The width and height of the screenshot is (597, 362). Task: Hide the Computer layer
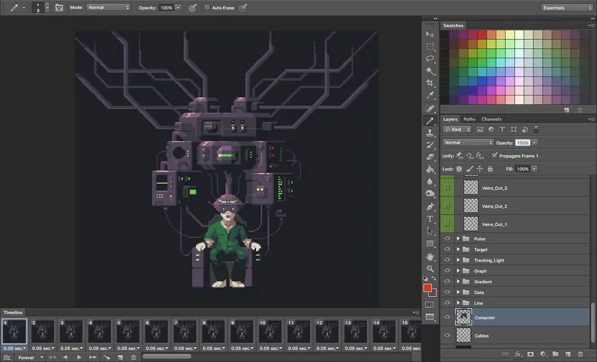tap(447, 317)
